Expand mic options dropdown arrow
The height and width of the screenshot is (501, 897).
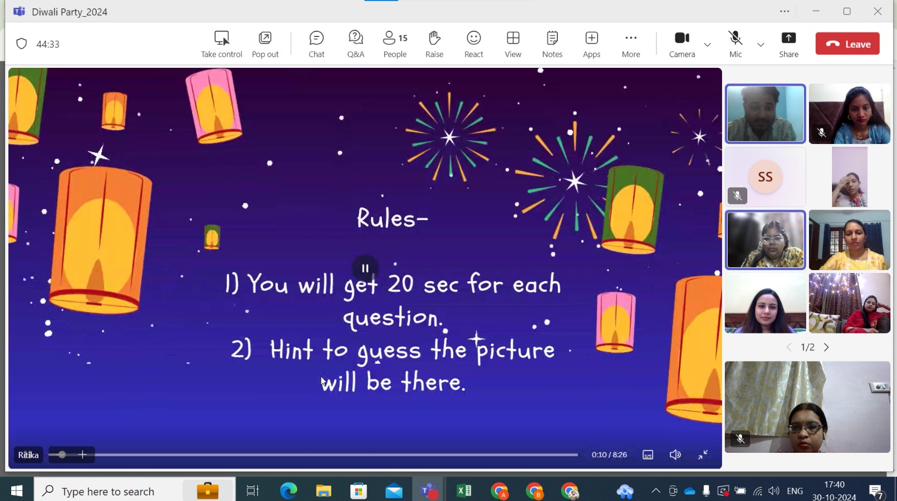(761, 45)
